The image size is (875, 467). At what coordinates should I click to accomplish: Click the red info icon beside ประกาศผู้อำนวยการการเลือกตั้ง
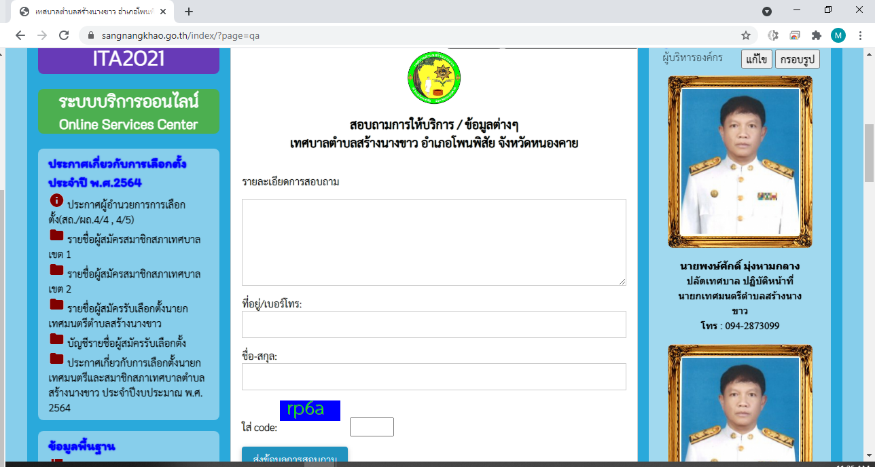click(x=56, y=201)
